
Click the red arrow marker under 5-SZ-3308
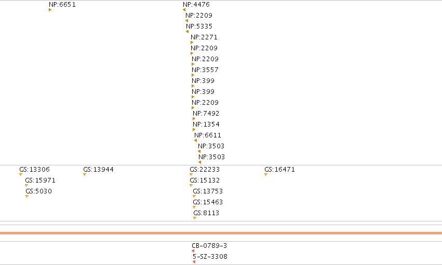(194, 262)
